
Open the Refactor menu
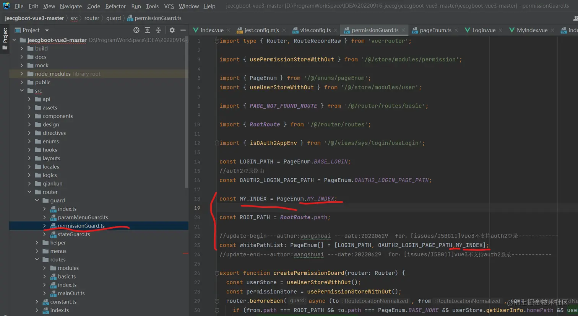tap(115, 6)
